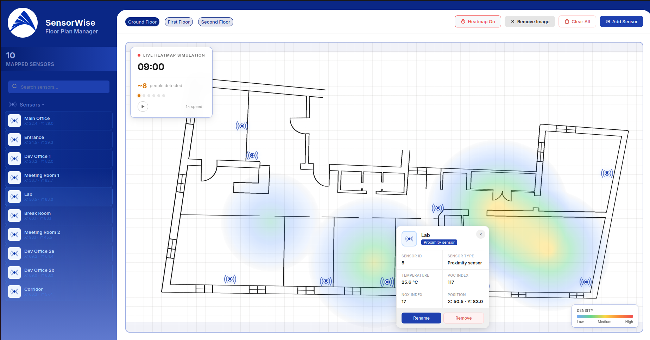Click Remove Image button
Screen dimensions: 650x340
point(530,21)
